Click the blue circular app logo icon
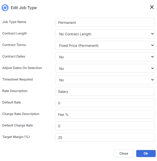Image resolution: width=157 pixels, height=161 pixels. (x=5, y=8)
